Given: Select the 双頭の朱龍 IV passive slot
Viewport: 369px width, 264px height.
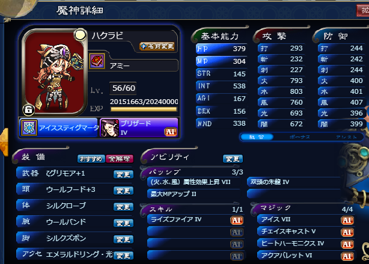Looking at the screenshot, I should click(x=293, y=182).
